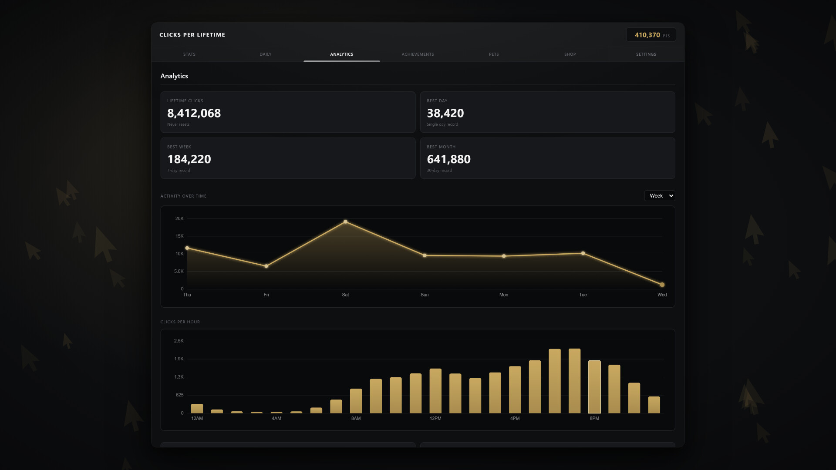The width and height of the screenshot is (836, 470).
Task: Click the 'Single day record' caption
Action: pos(442,124)
